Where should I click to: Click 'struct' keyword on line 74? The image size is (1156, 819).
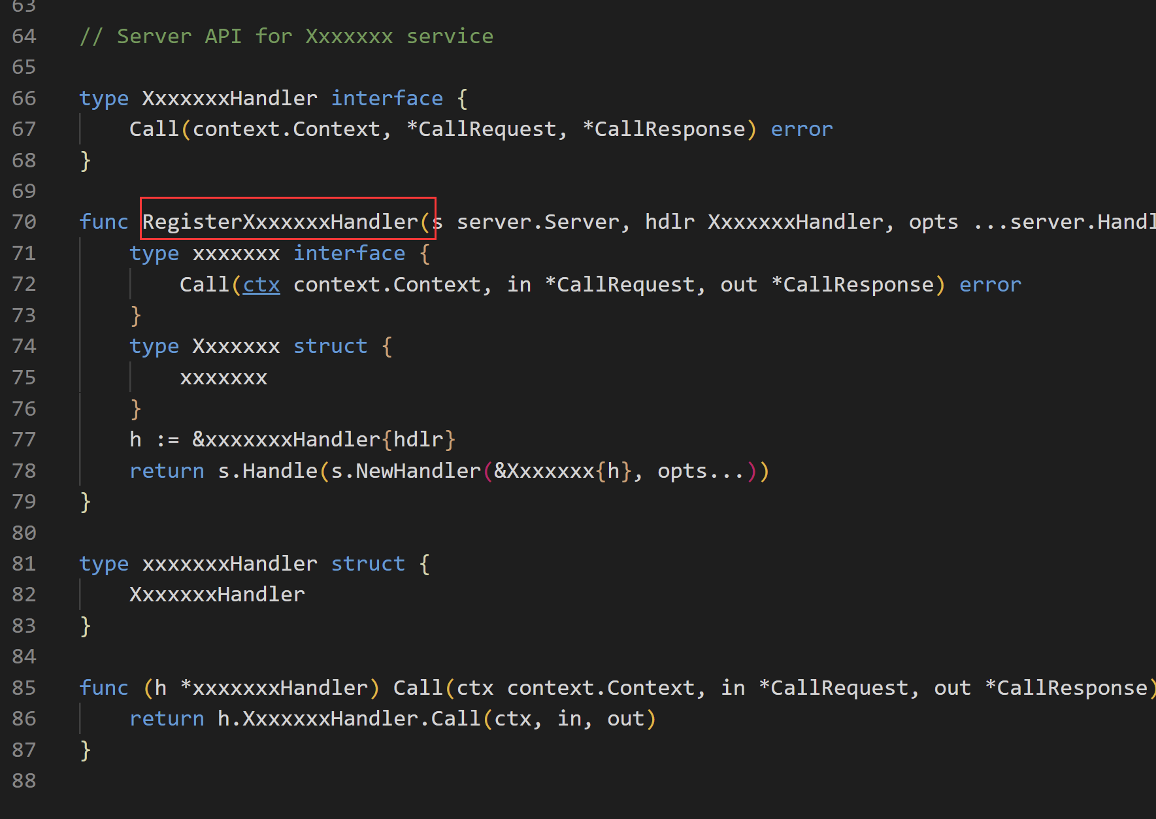[x=330, y=346]
